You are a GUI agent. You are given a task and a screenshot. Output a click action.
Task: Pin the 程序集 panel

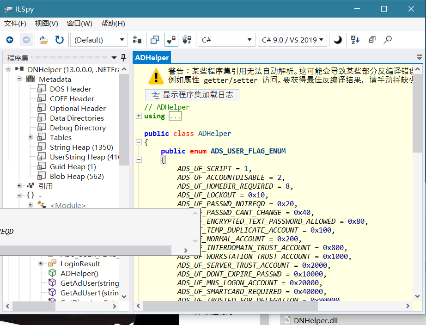point(123,58)
